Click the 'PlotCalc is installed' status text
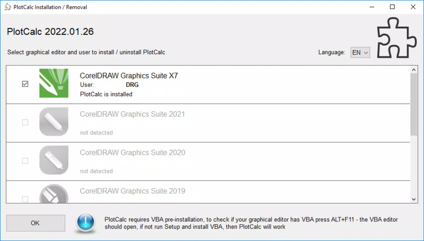The image size is (424, 241). click(x=106, y=94)
